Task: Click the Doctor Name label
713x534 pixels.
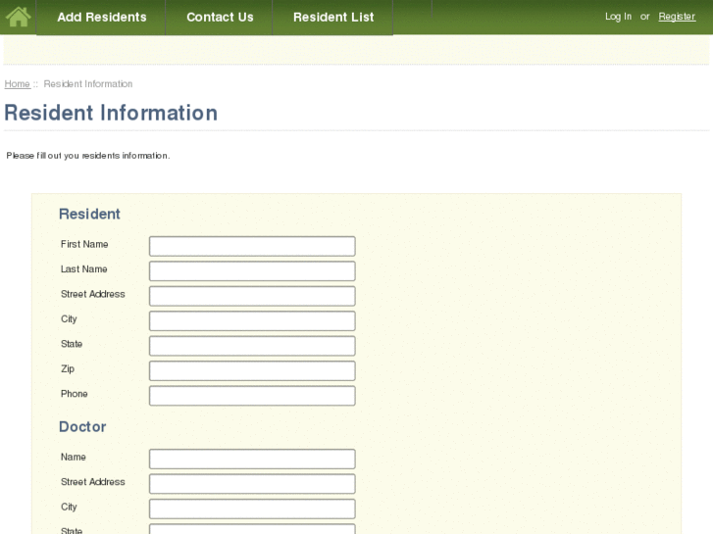Action: click(x=74, y=457)
